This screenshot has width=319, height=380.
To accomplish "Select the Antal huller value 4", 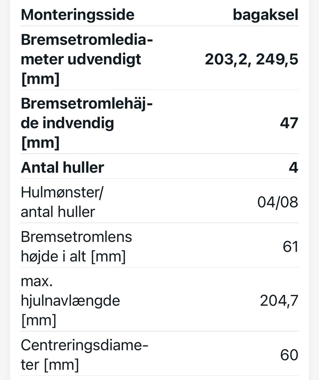I will coord(293,167).
